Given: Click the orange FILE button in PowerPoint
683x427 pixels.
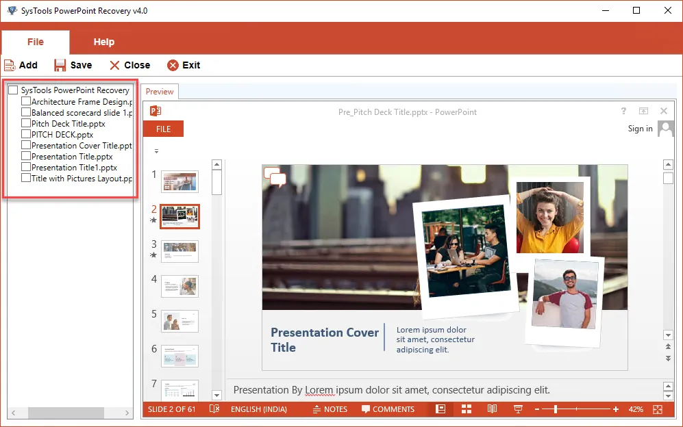Looking at the screenshot, I should coord(163,129).
